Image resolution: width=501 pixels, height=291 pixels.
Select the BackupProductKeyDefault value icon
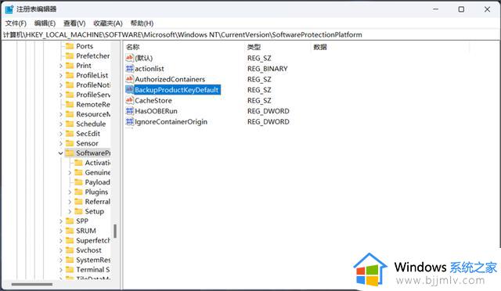(129, 89)
